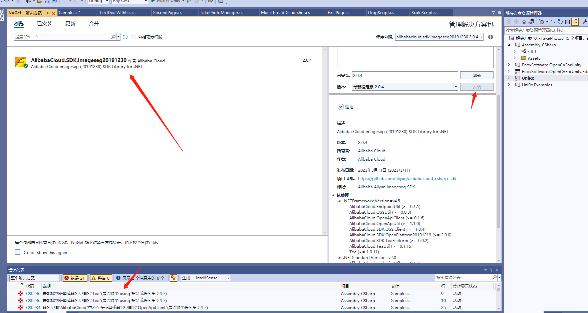
Task: Click pending changes filter clock icon
Action: (542, 22)
